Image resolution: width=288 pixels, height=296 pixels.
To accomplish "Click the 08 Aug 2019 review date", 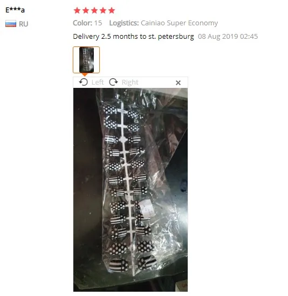I will click(x=228, y=37).
